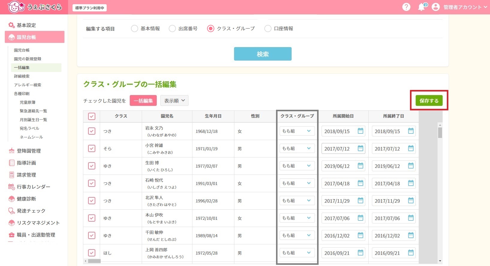Uncheck the row for 岩永 文乃
The width and height of the screenshot is (490, 266).
coord(92,131)
